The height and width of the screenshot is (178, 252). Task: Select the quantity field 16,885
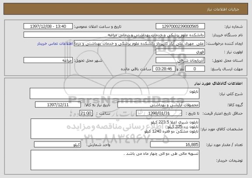(x=175, y=144)
